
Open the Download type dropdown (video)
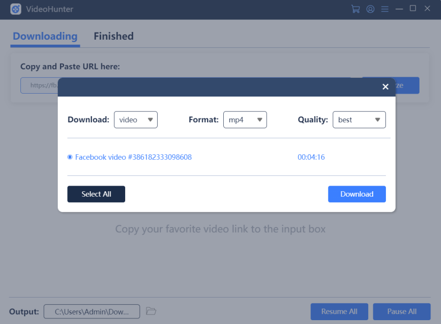click(x=136, y=120)
